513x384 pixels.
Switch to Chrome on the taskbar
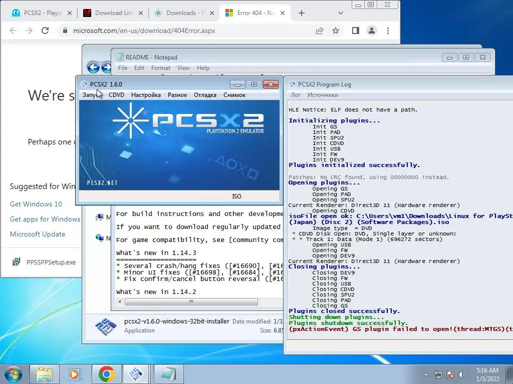tap(106, 374)
